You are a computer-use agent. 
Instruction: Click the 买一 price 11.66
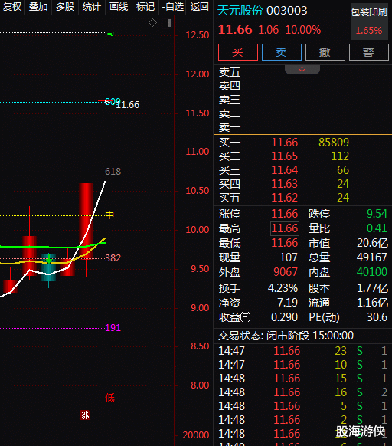[x=285, y=143]
